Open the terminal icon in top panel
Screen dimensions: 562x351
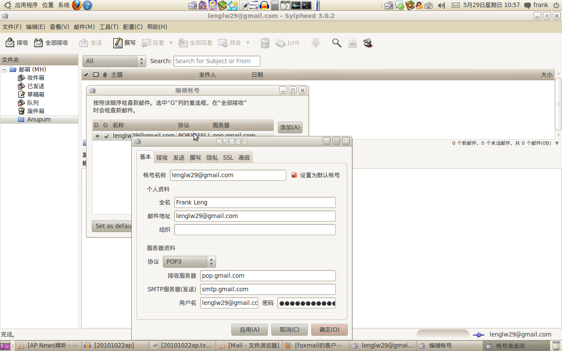[x=306, y=5]
